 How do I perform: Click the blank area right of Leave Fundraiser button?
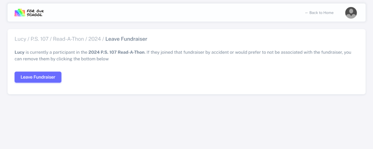186,77
